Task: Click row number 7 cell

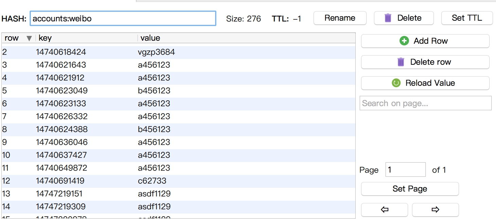Action: pyautogui.click(x=4, y=117)
